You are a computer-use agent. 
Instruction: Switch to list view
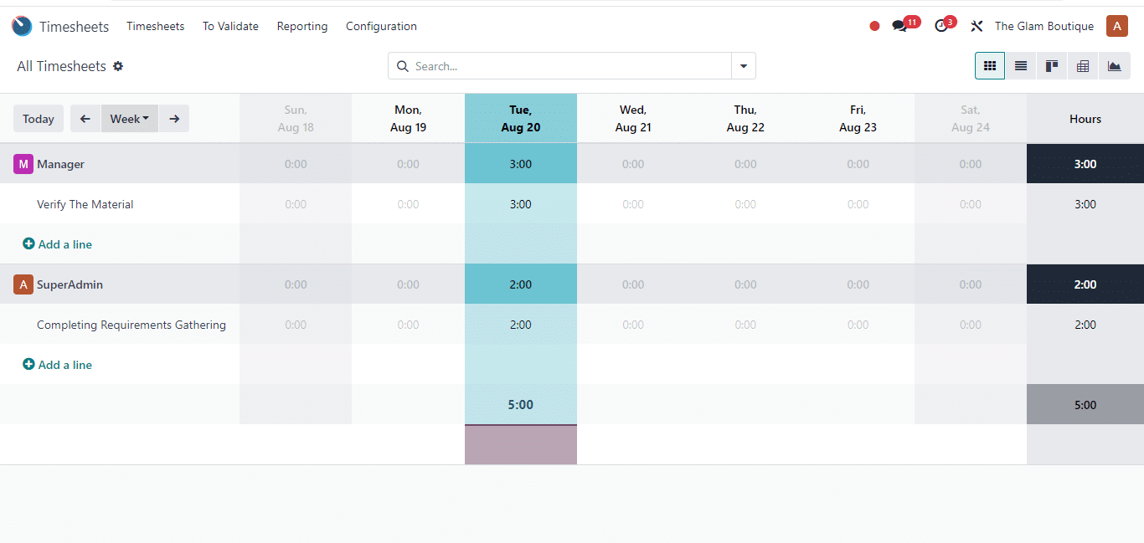[x=1021, y=66]
